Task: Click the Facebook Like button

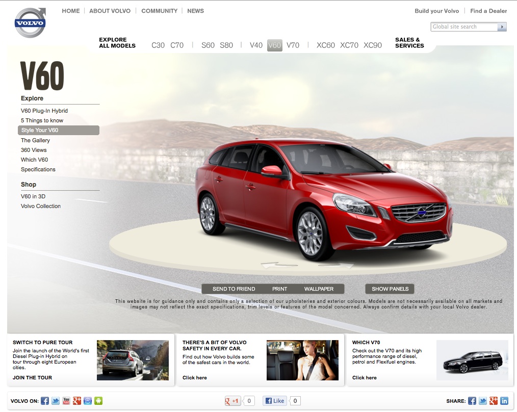Action: tap(275, 401)
